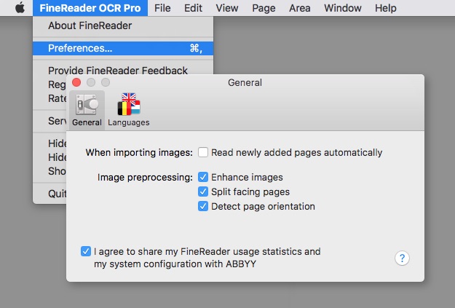Open the Help menu in menu bar

384,8
